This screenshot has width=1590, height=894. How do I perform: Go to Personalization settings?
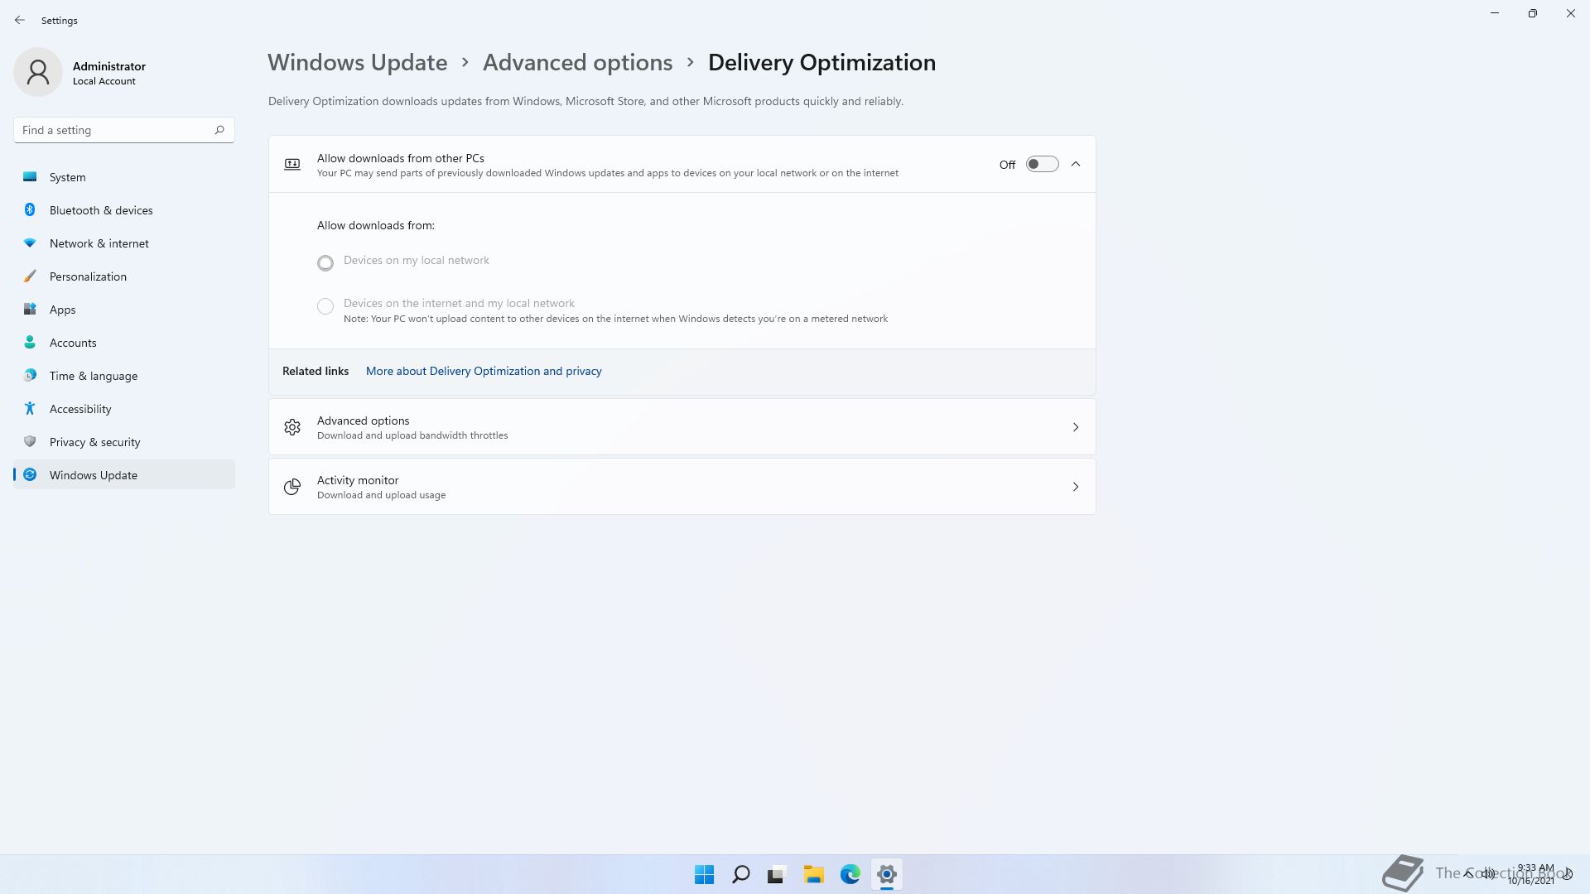coord(124,276)
